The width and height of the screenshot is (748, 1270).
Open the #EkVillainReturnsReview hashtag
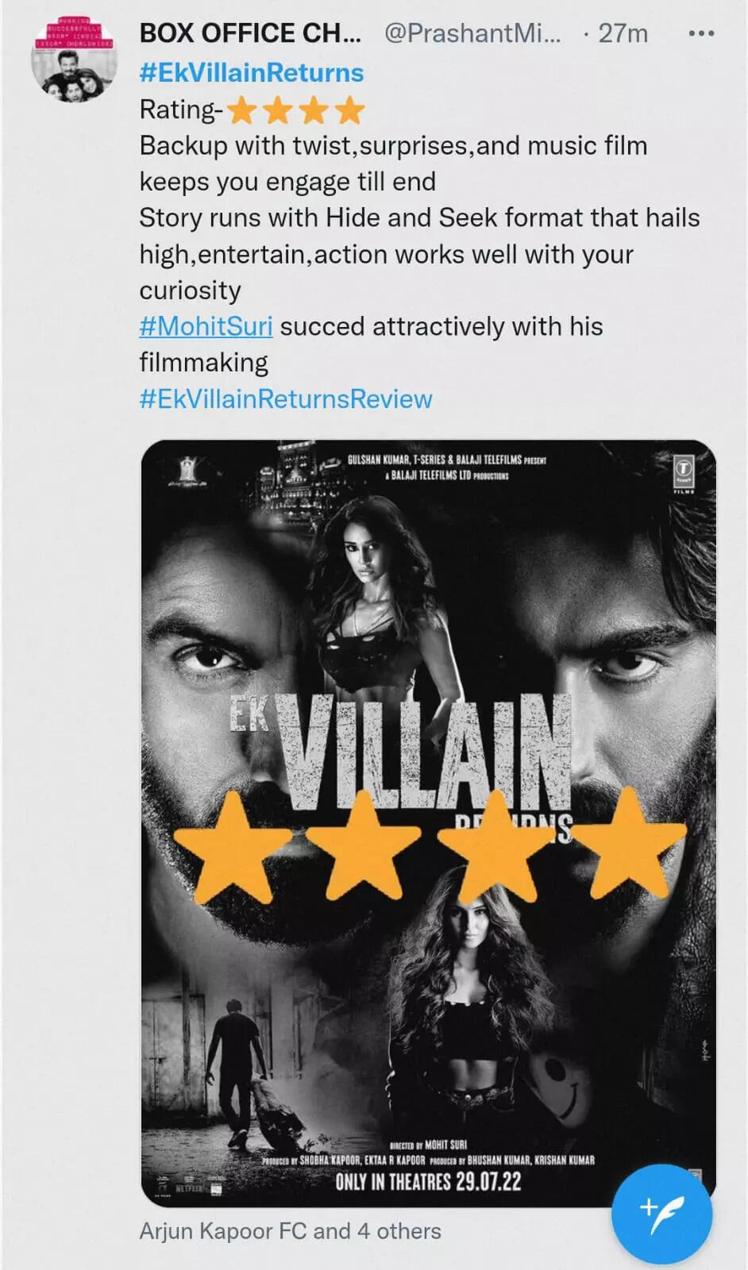285,398
